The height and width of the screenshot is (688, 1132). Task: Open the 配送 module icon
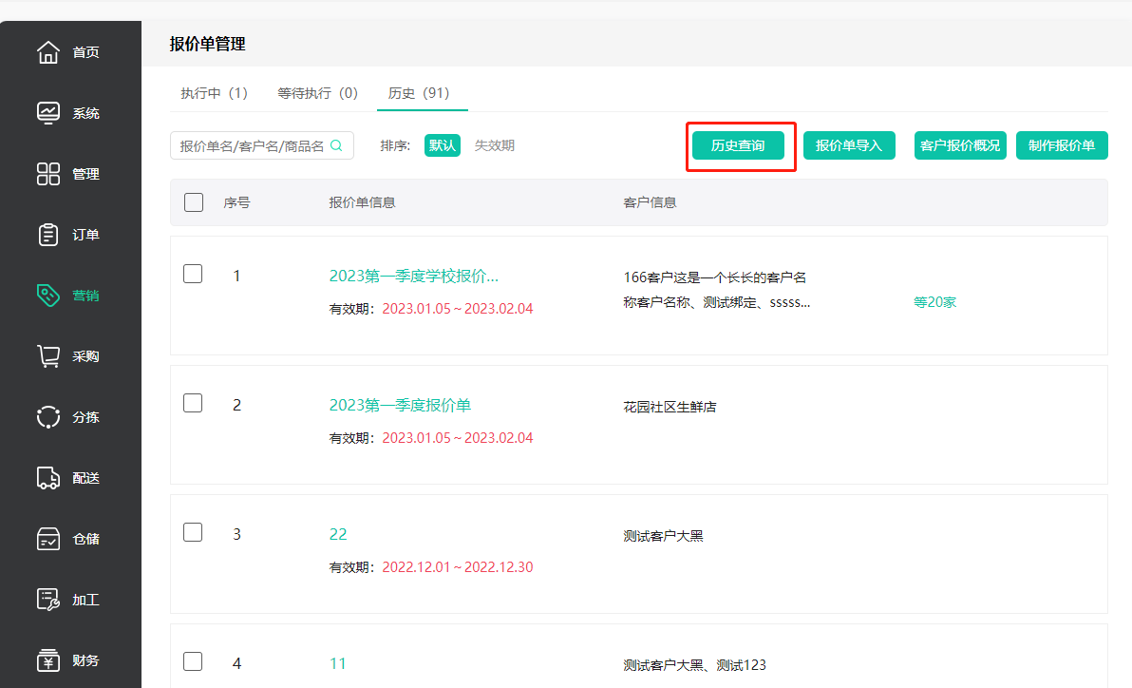pos(47,477)
